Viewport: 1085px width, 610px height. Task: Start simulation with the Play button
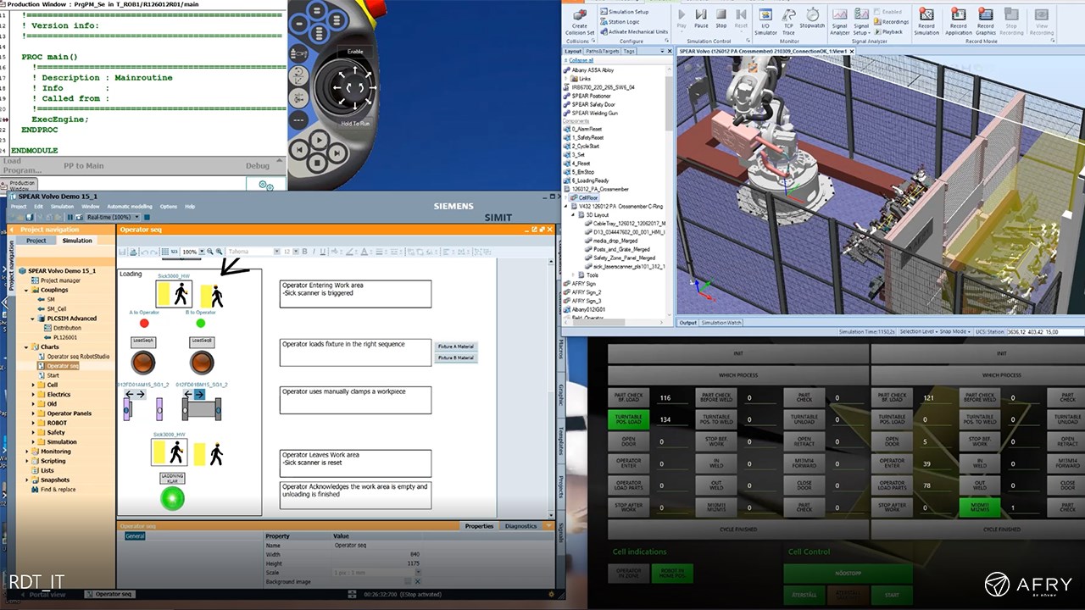point(682,19)
